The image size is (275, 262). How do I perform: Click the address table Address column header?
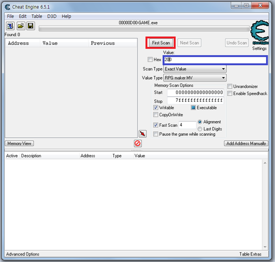pyautogui.click(x=95, y=156)
